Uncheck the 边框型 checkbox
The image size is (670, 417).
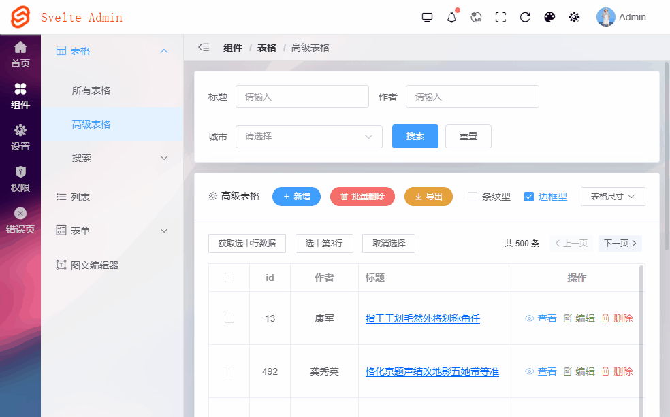[x=529, y=197]
